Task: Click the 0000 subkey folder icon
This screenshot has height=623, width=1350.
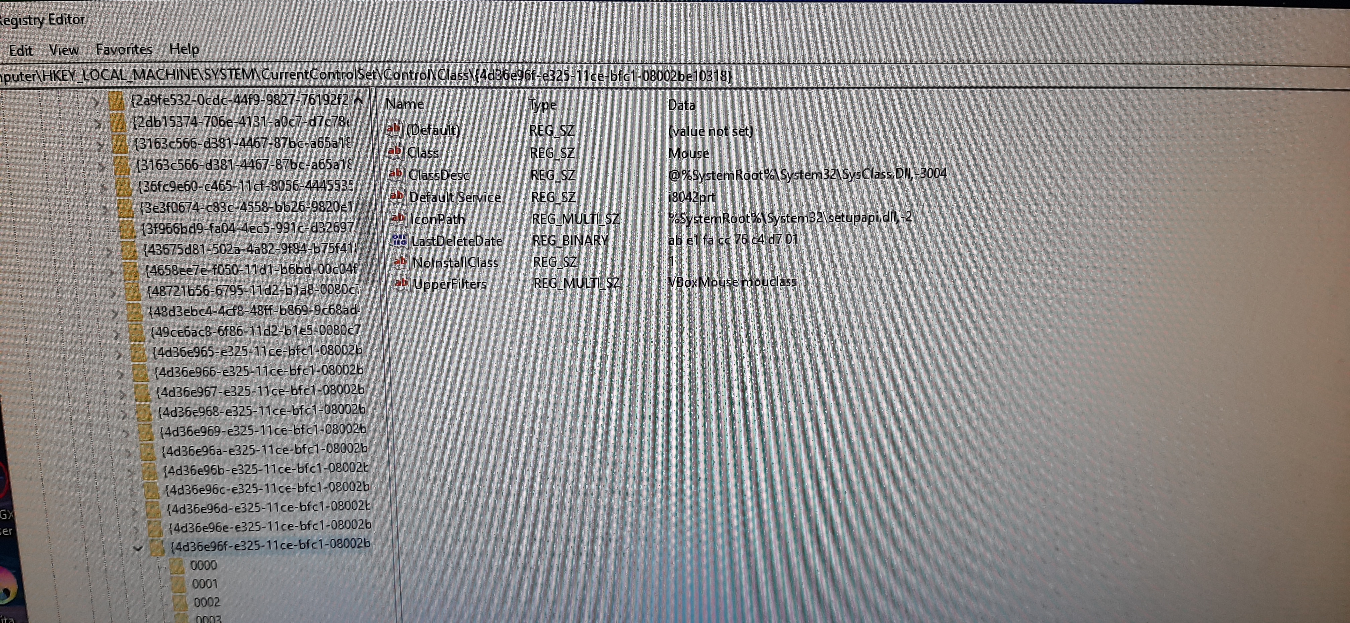Action: pos(176,565)
